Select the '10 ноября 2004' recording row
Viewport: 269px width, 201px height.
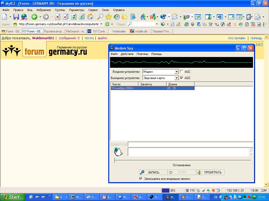(152, 88)
